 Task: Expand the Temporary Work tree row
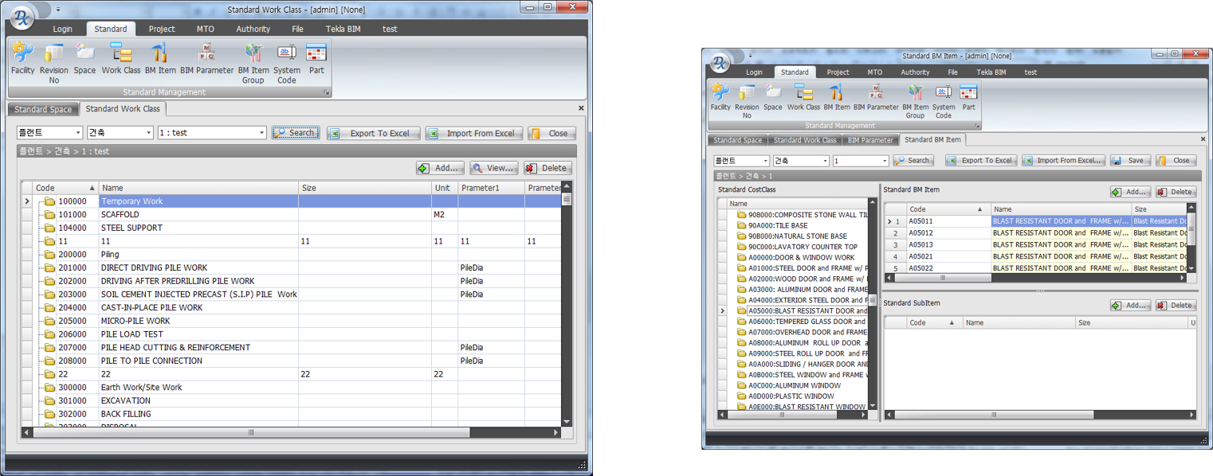click(x=39, y=201)
